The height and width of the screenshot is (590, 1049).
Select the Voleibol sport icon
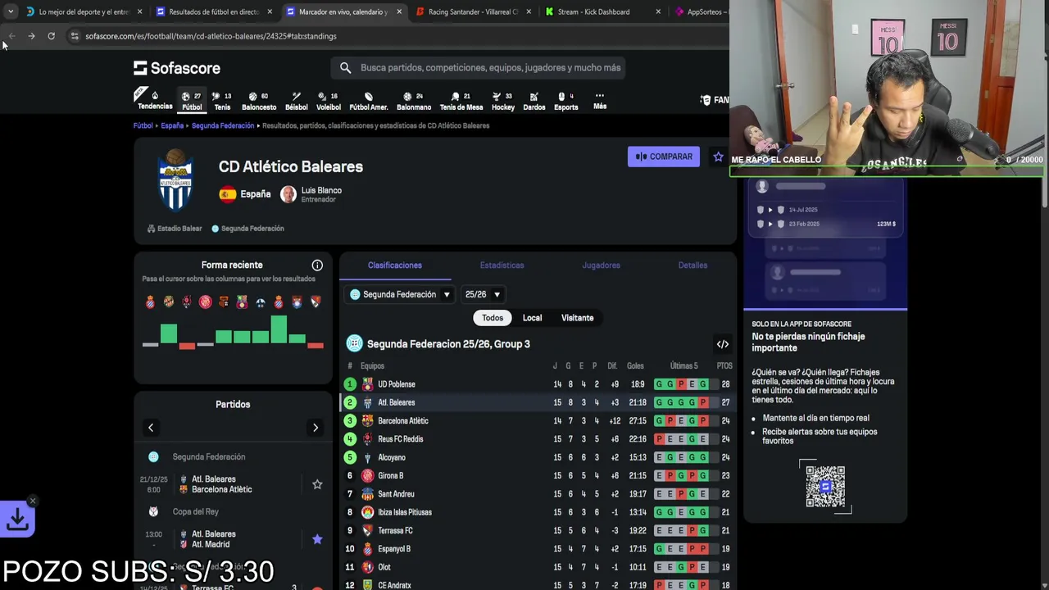coord(329,101)
